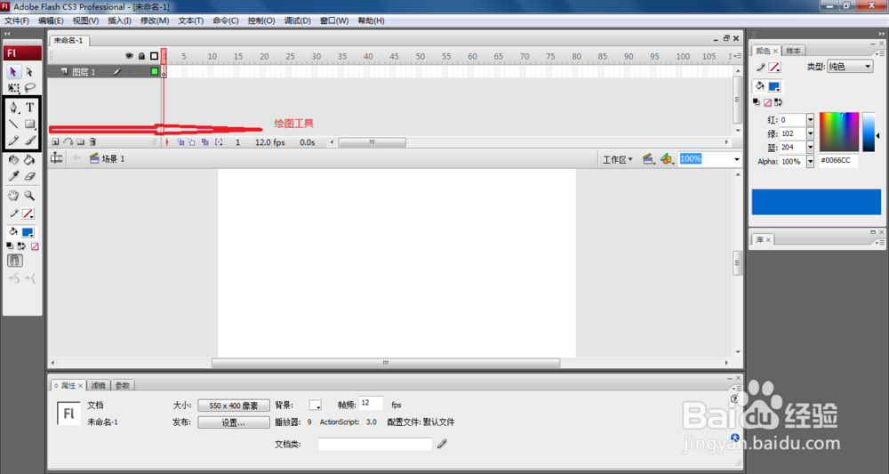Click the Modify Onion Markers icon
This screenshot has width=889, height=474.
pyautogui.click(x=219, y=142)
